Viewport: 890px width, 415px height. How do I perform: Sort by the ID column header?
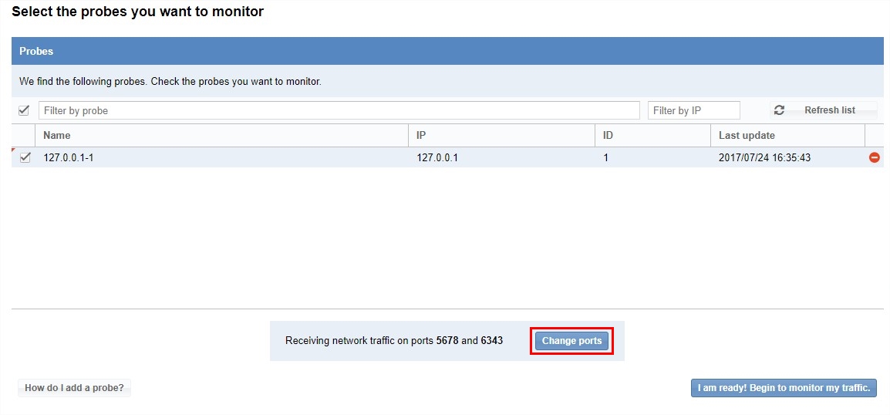(608, 135)
